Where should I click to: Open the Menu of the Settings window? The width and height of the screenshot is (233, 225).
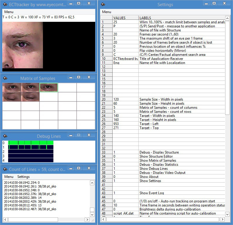click(106, 12)
